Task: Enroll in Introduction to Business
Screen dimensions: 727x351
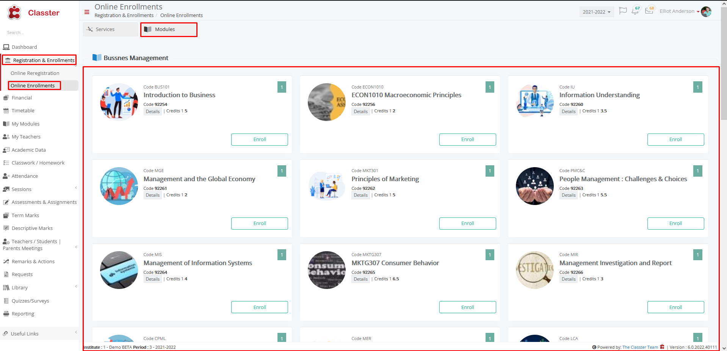Action: [260, 140]
